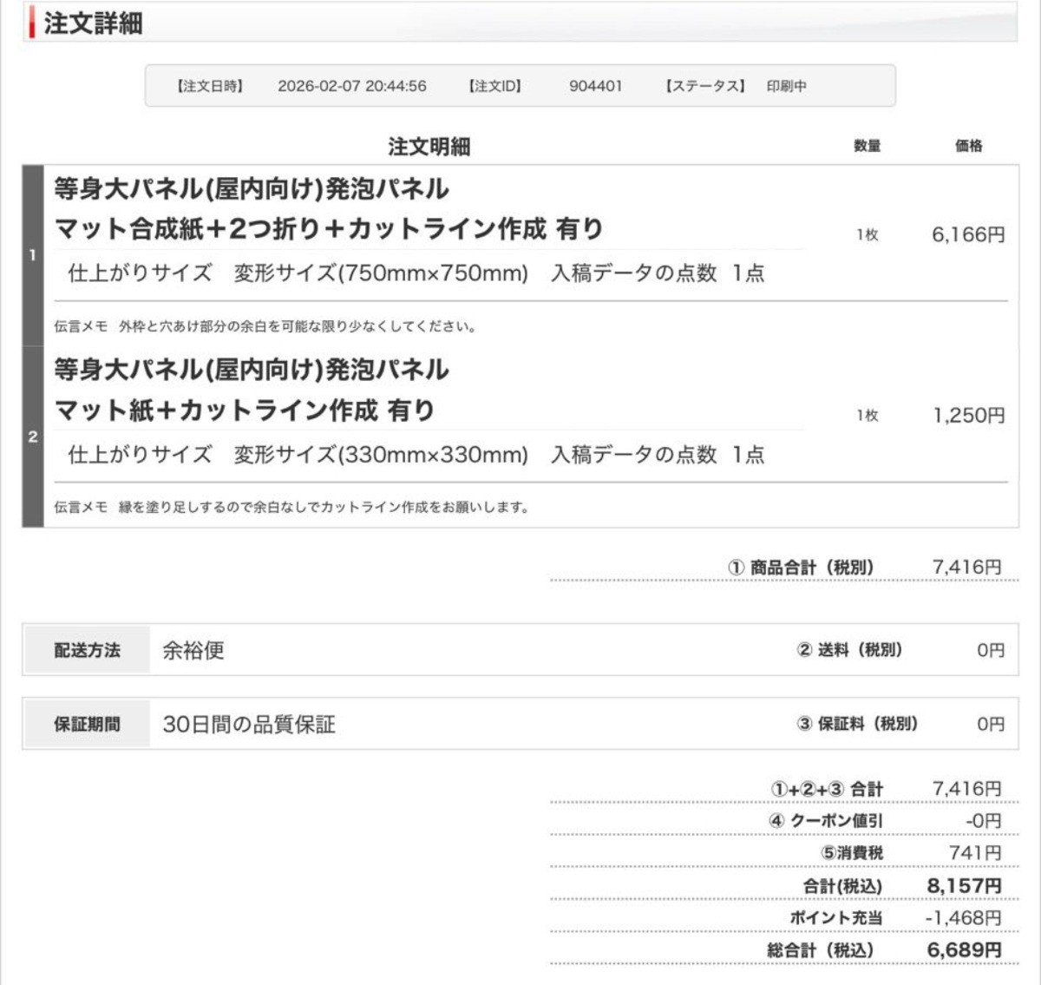Image resolution: width=1041 pixels, height=985 pixels.
Task: Click the 30日間の品質保証 warranty text
Action: click(x=249, y=724)
